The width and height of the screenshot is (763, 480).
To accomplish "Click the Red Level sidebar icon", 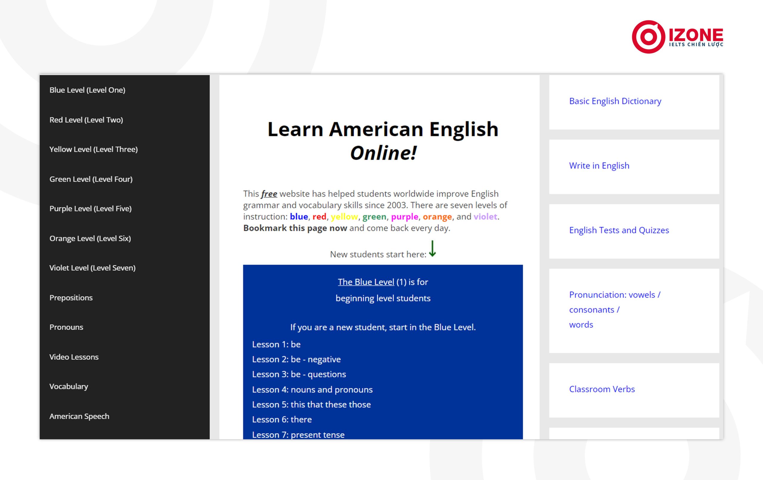I will pyautogui.click(x=86, y=119).
